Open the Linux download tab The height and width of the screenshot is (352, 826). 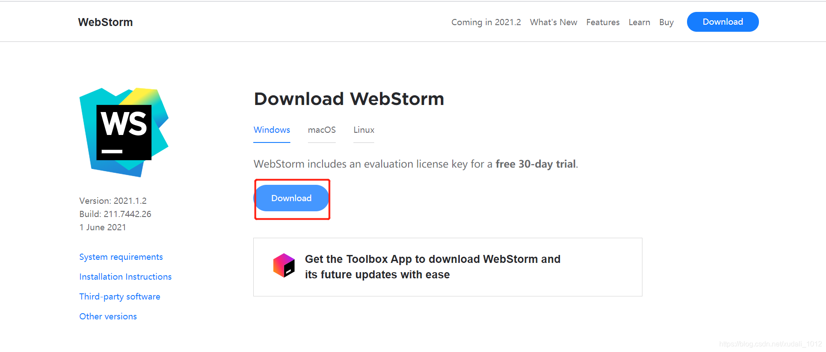click(363, 130)
